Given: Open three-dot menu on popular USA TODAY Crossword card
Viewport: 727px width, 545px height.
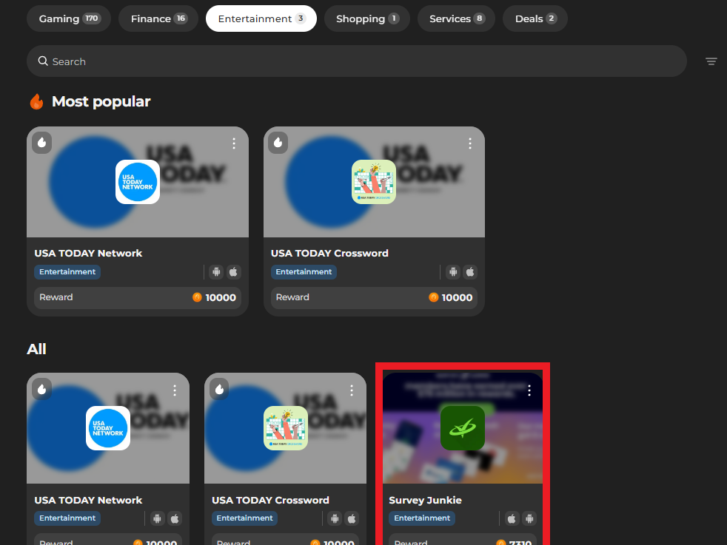Looking at the screenshot, I should tap(469, 143).
